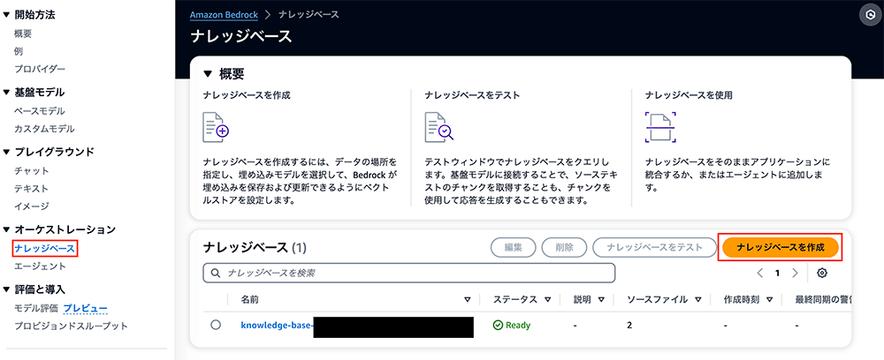Open the knowledge-base name link
Viewport: 884px width, 360px height.
277,325
